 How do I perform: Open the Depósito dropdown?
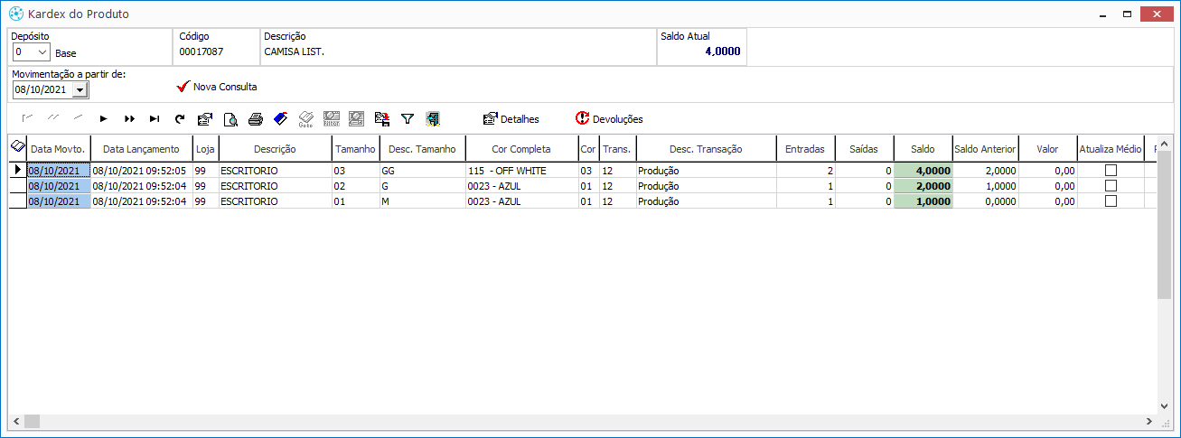[42, 52]
